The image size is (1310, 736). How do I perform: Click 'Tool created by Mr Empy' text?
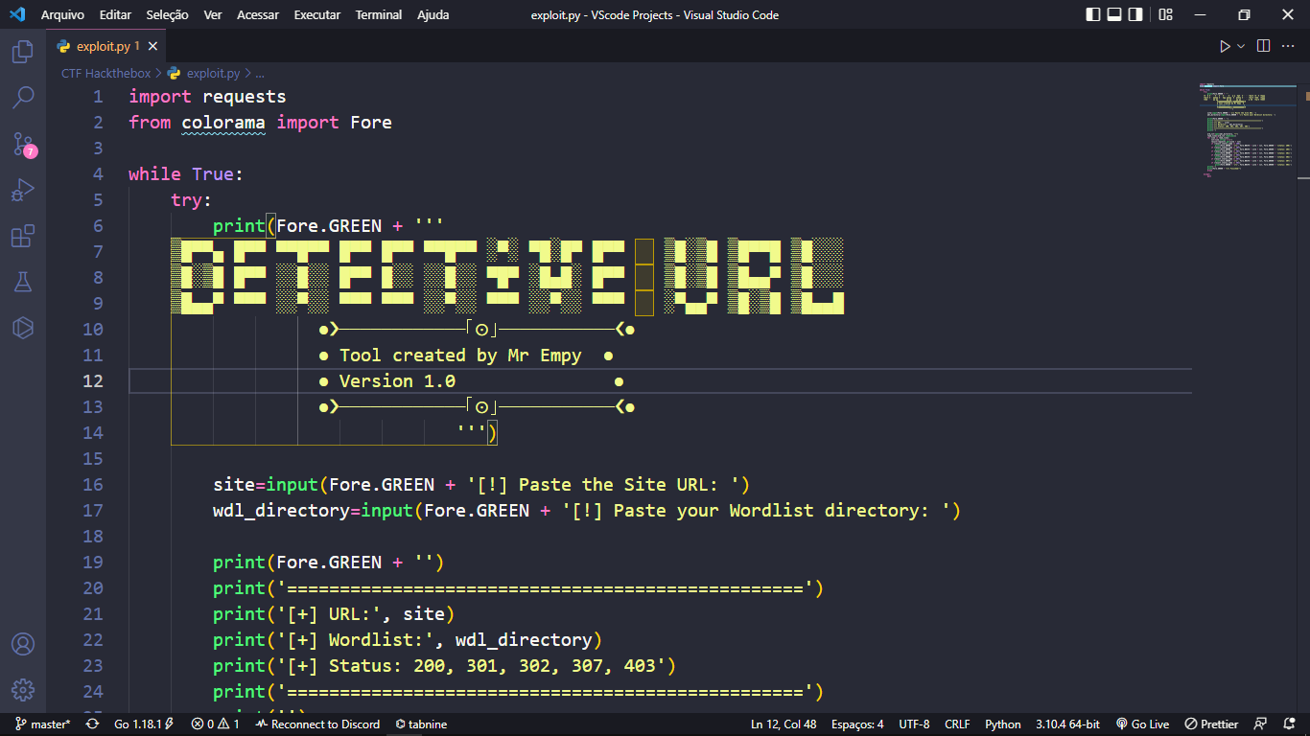click(460, 356)
